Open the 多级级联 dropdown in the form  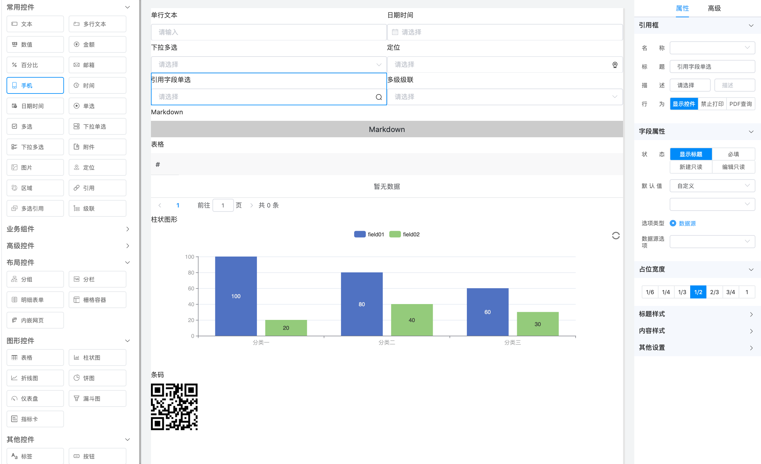505,97
